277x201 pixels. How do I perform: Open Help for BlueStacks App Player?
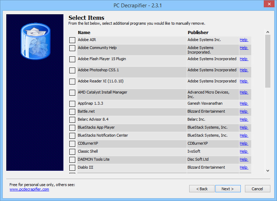click(244, 127)
